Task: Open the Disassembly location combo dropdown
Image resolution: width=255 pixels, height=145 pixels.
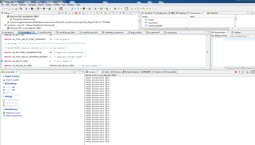Action: click(x=253, y=36)
